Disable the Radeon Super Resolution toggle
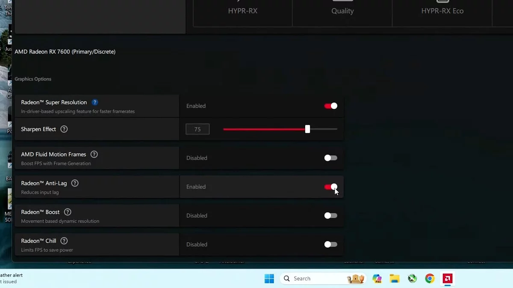513x288 pixels. (x=330, y=106)
